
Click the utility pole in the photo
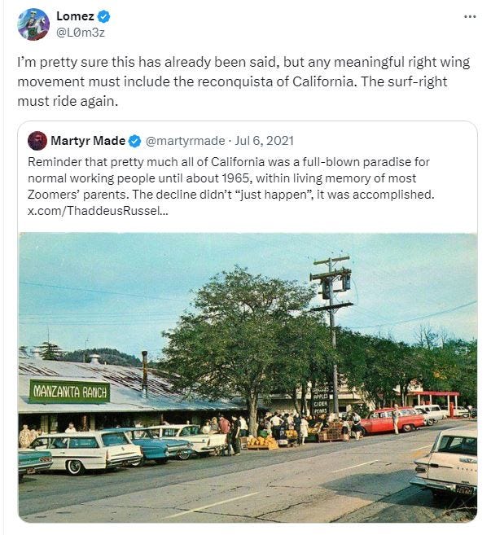pyautogui.click(x=331, y=333)
